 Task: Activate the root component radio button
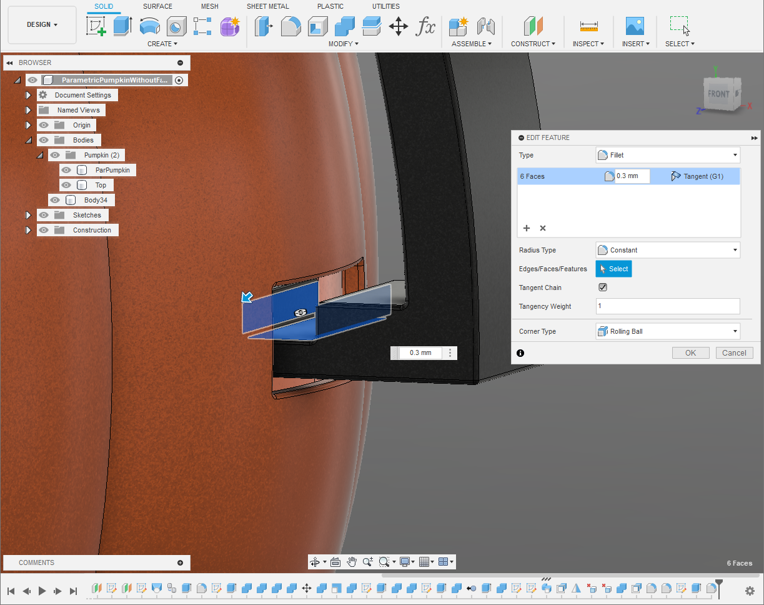[179, 80]
